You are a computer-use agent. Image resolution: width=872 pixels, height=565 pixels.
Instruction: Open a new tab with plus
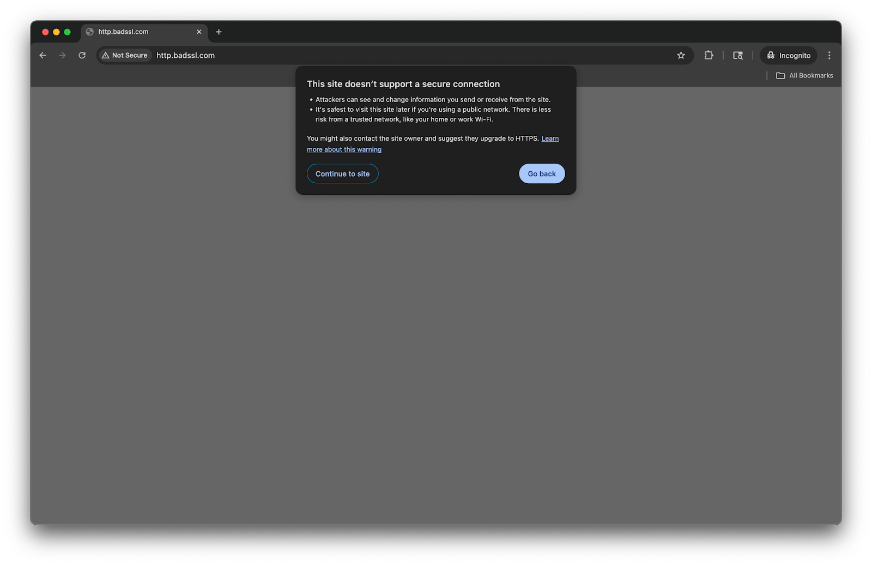[219, 32]
